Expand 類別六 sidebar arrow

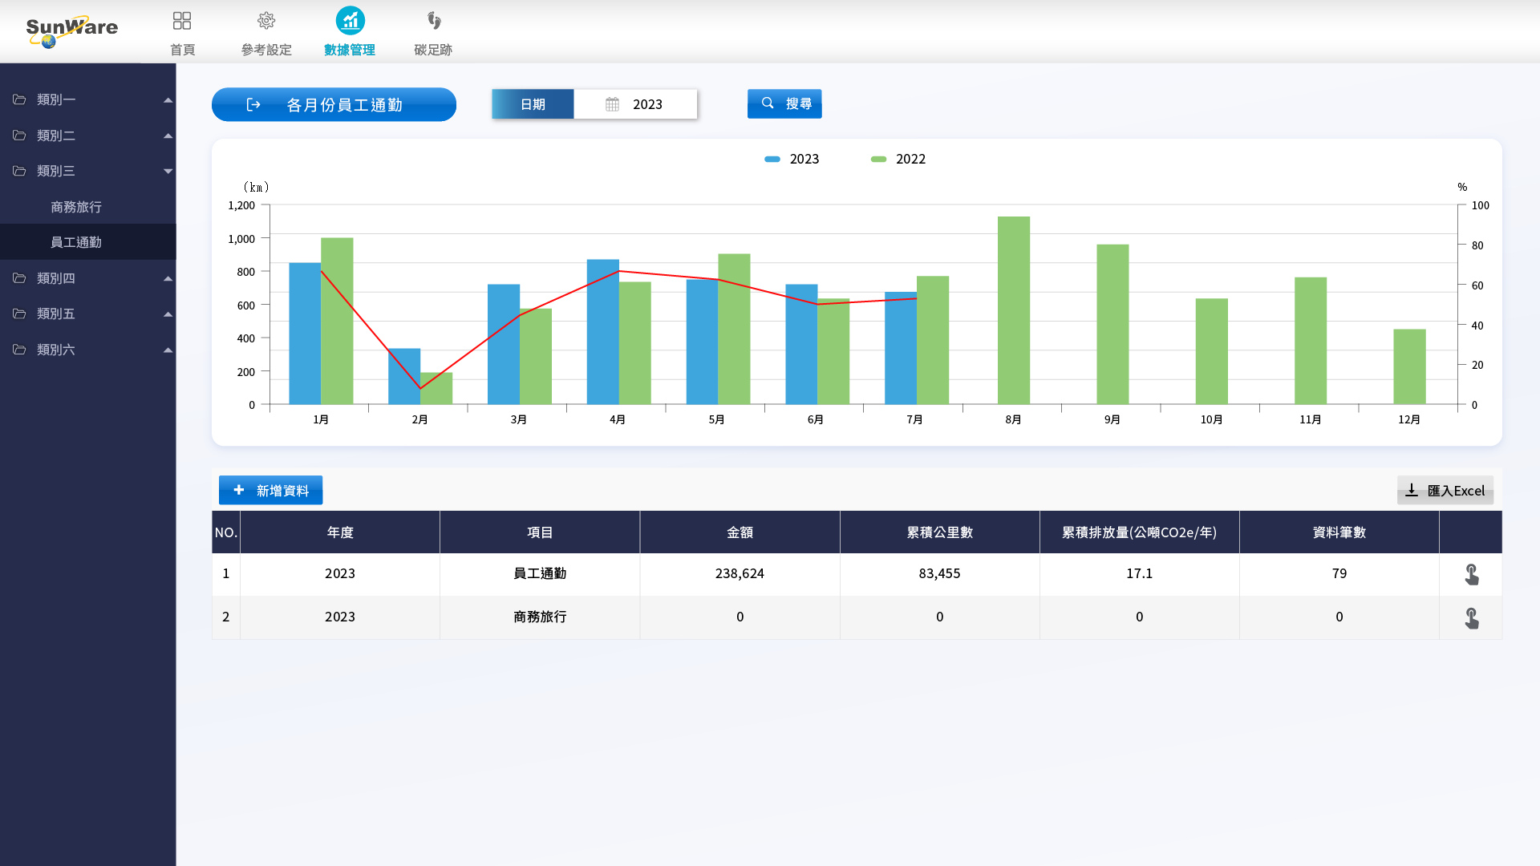(x=168, y=350)
